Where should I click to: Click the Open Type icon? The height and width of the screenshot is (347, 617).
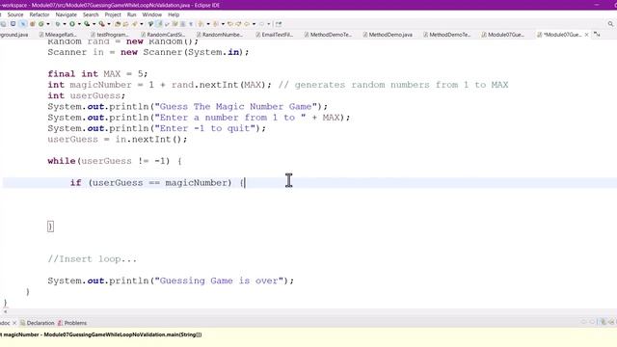[x=118, y=24]
